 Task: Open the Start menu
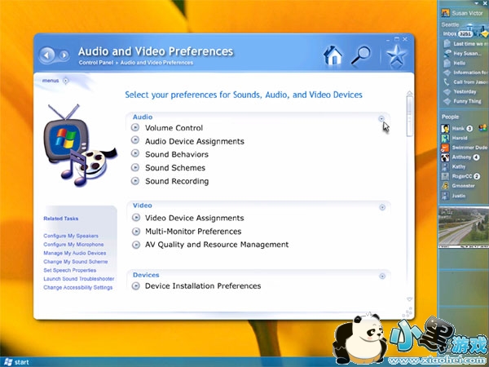coord(16,361)
